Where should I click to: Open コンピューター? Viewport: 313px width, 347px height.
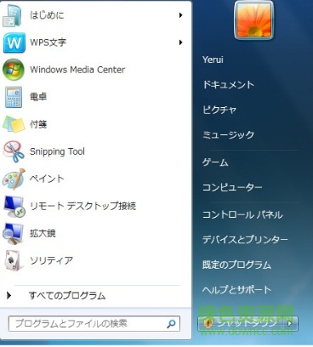pos(232,187)
